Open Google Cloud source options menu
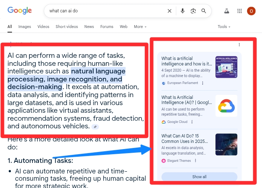 (x=192, y=122)
